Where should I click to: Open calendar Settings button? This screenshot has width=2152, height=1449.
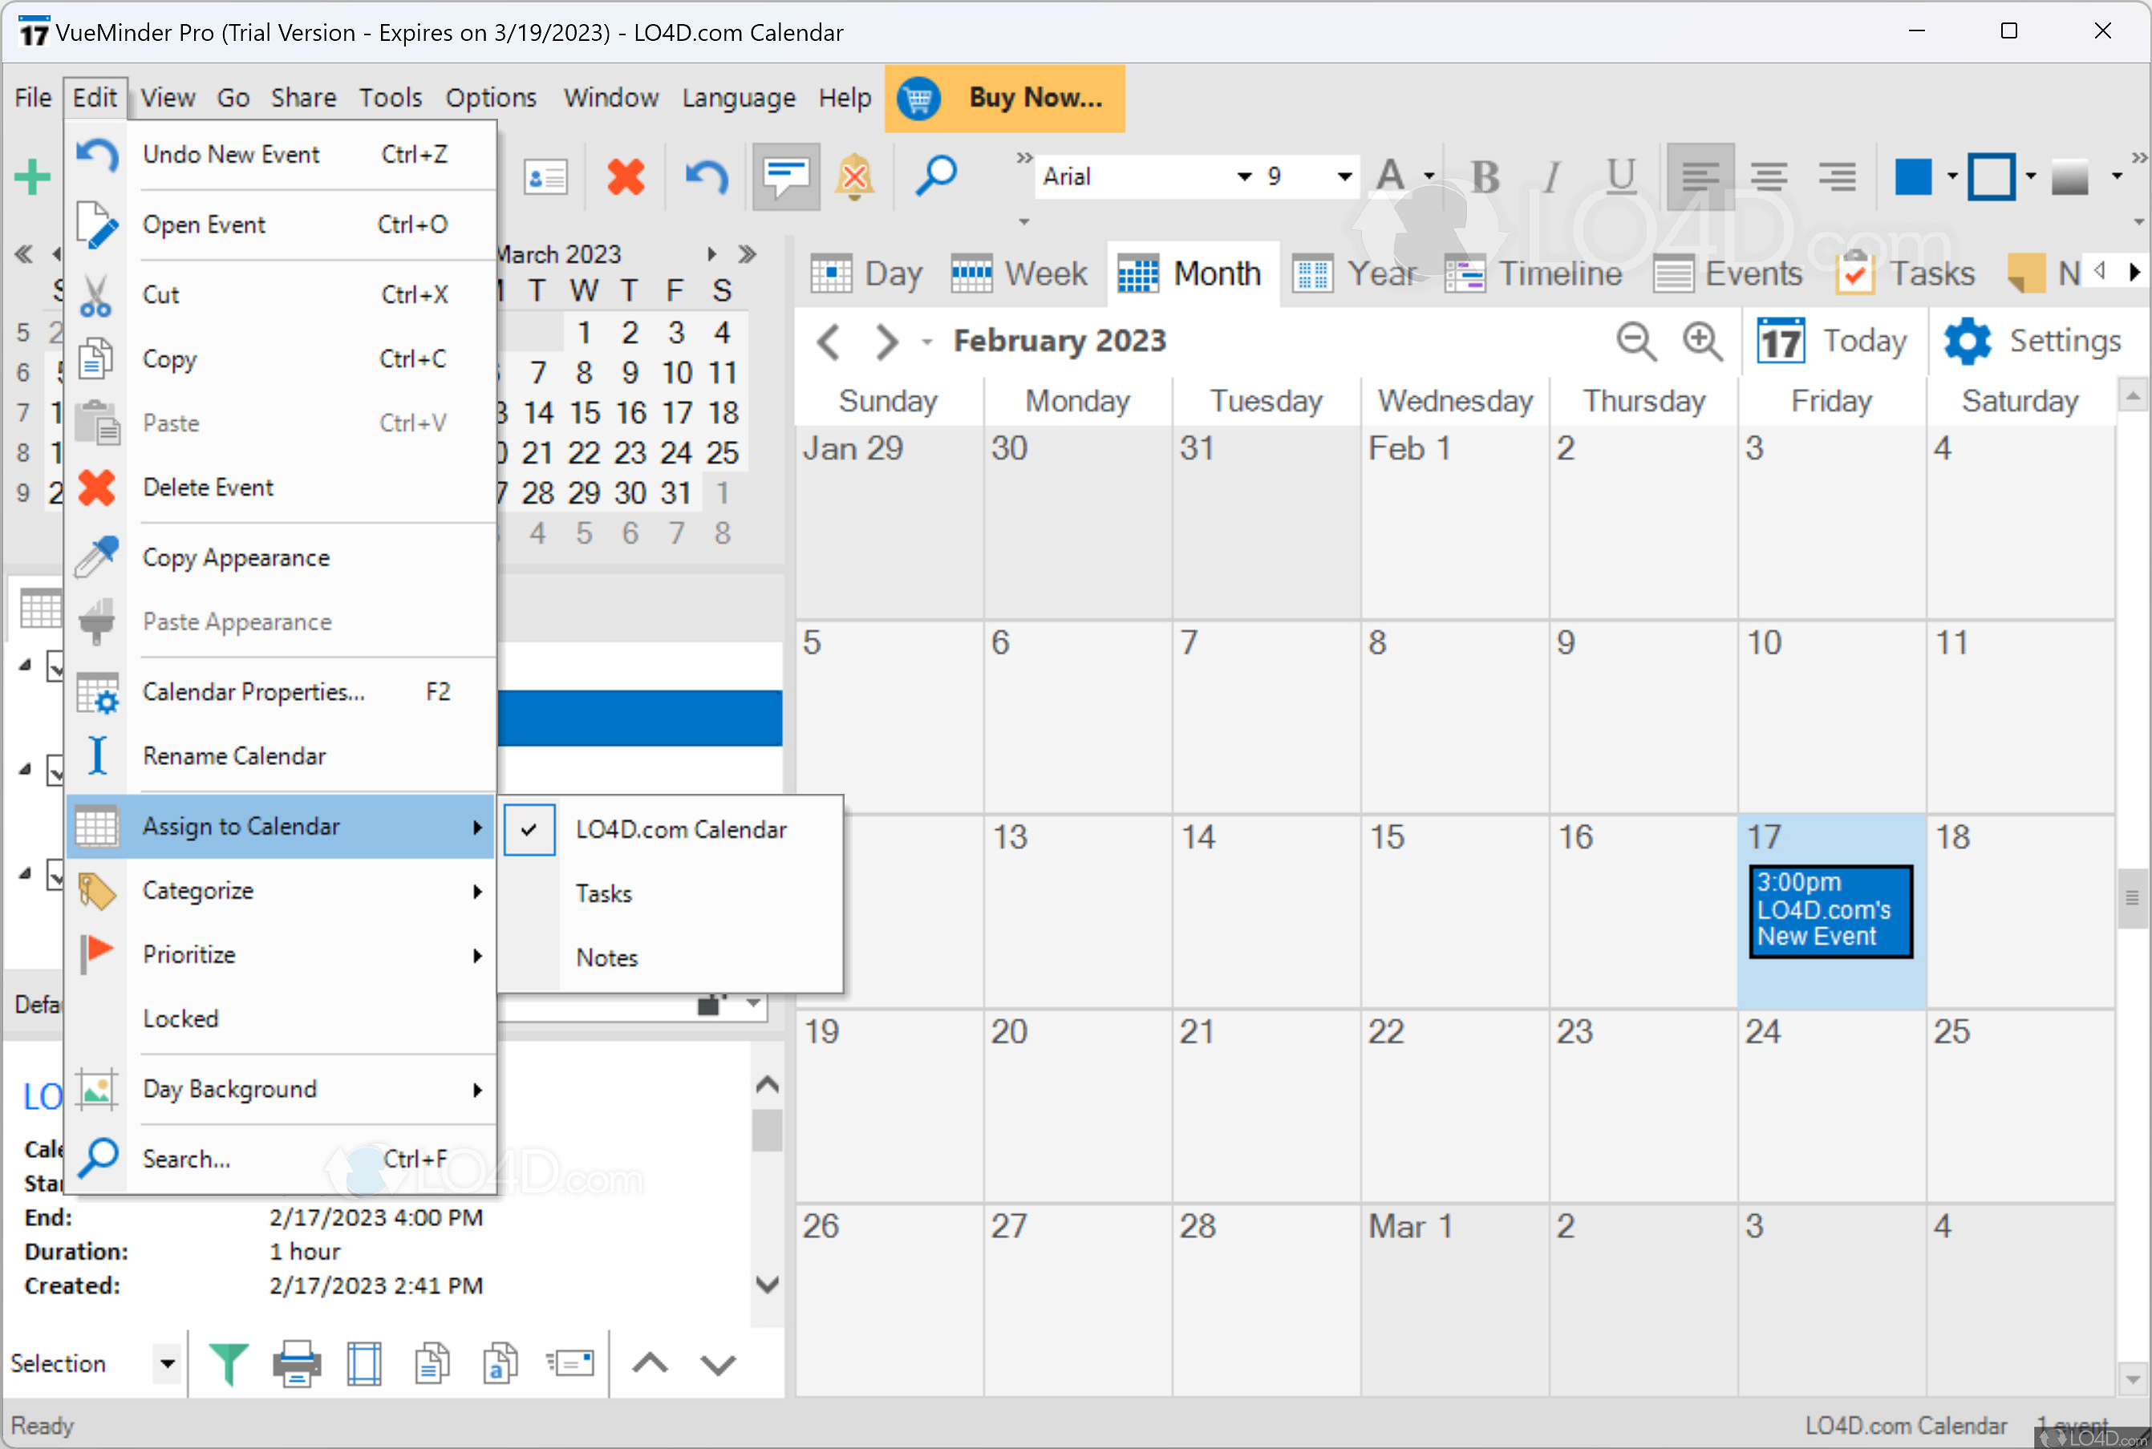(x=2032, y=341)
